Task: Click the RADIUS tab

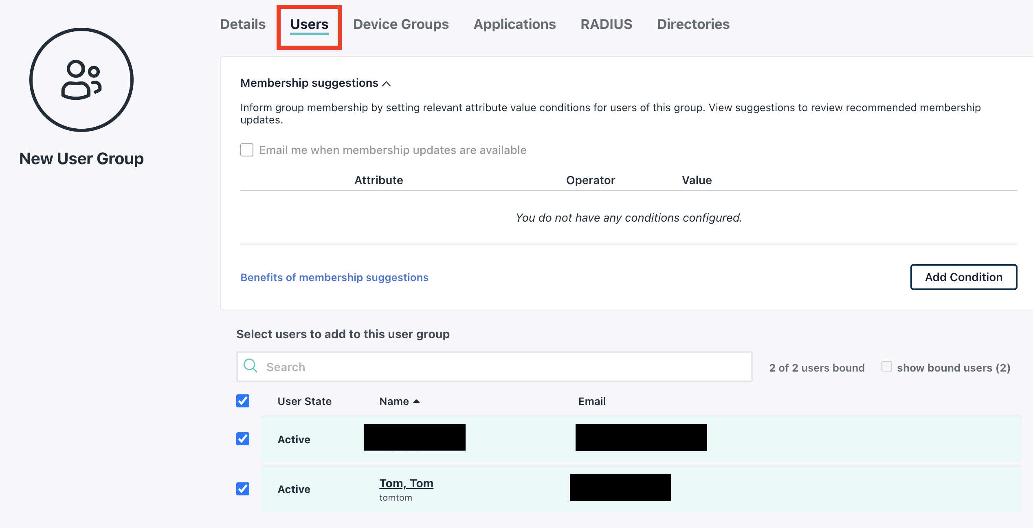Action: pos(607,24)
